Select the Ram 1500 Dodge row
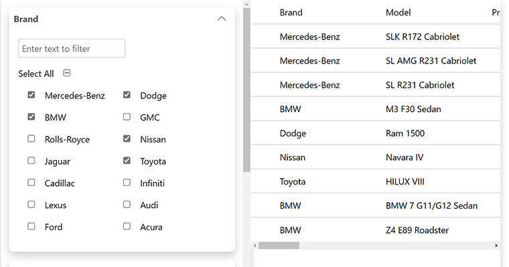This screenshot has height=267, width=509. pos(376,133)
